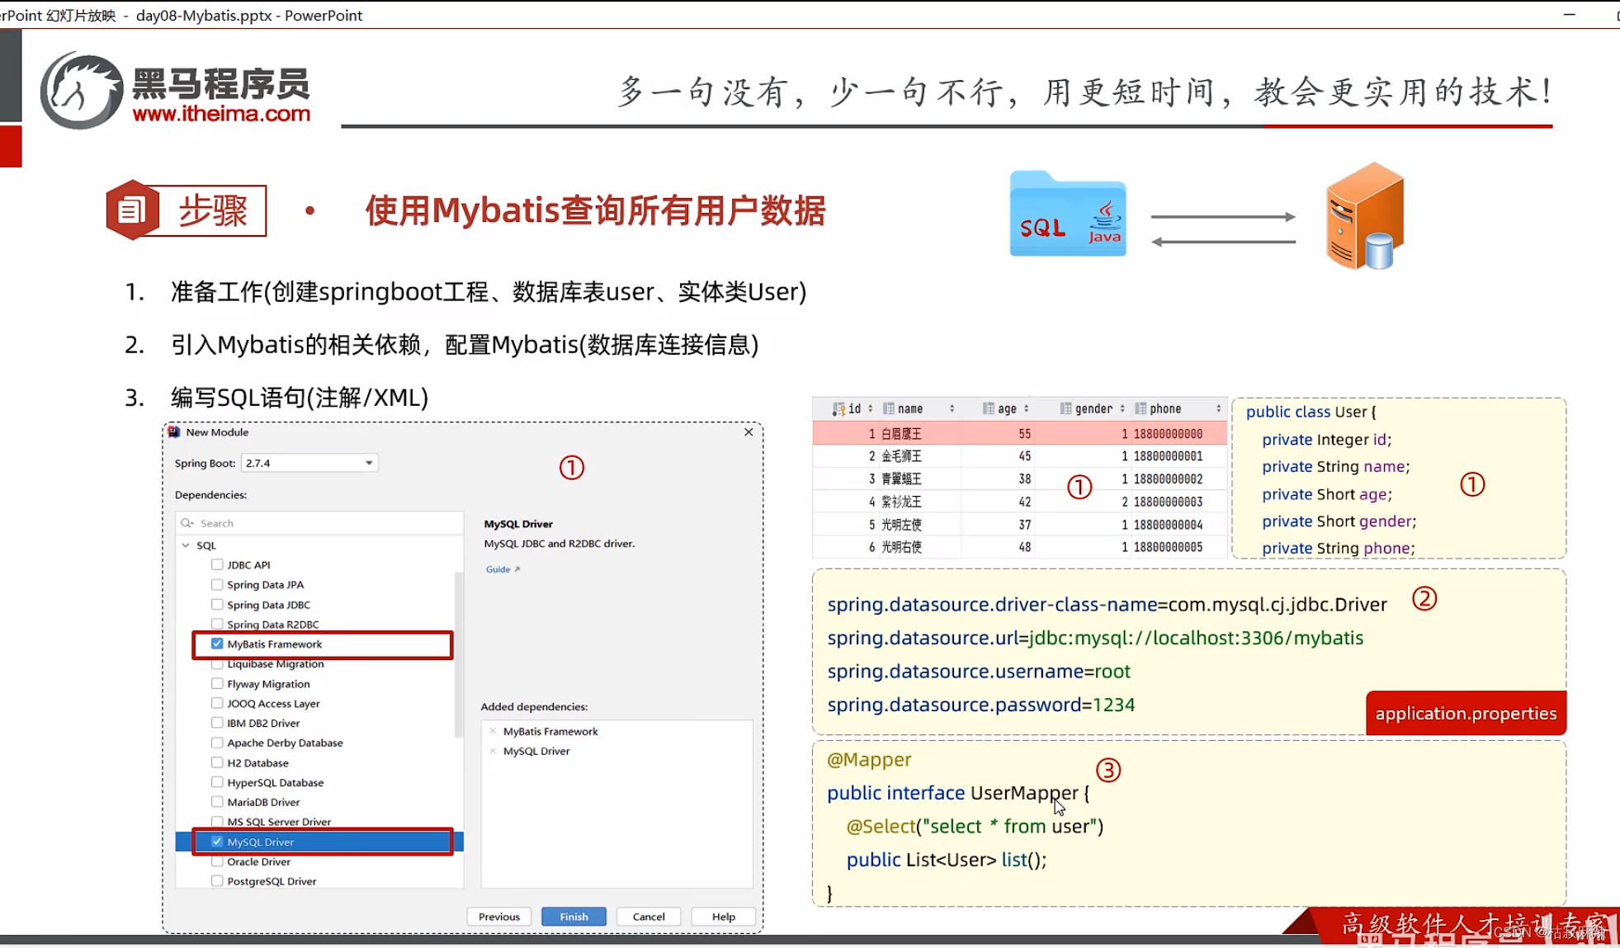Open the MySQL Driver Guide link
The width and height of the screenshot is (1620, 948).
[x=497, y=568]
